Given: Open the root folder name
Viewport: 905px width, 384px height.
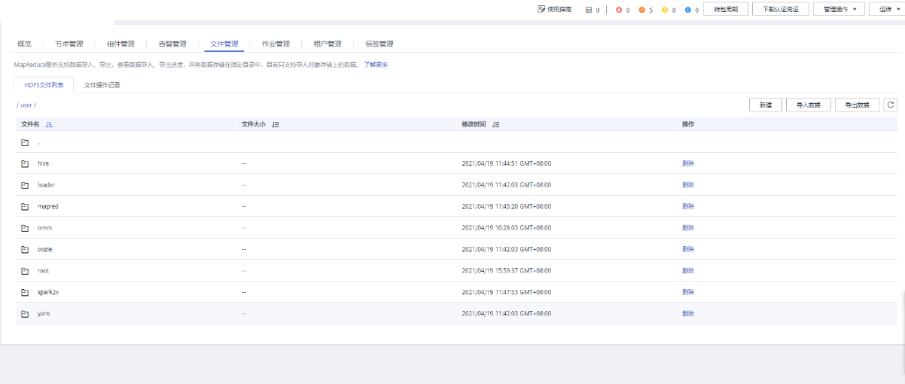Looking at the screenshot, I should click(x=43, y=270).
